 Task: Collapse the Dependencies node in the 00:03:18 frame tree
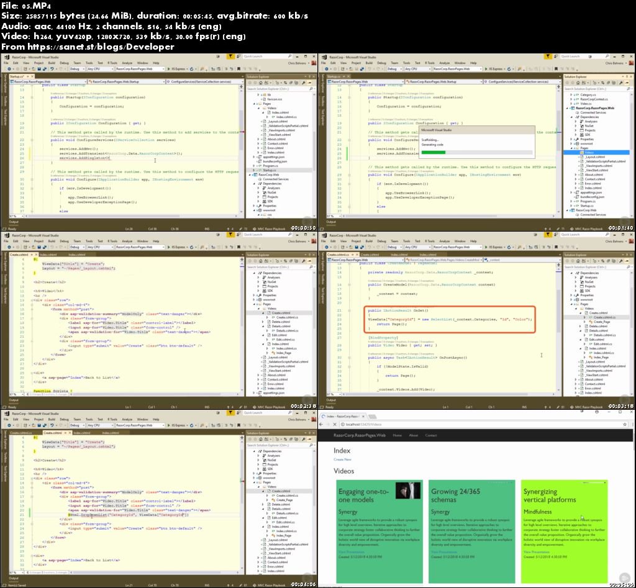point(572,273)
